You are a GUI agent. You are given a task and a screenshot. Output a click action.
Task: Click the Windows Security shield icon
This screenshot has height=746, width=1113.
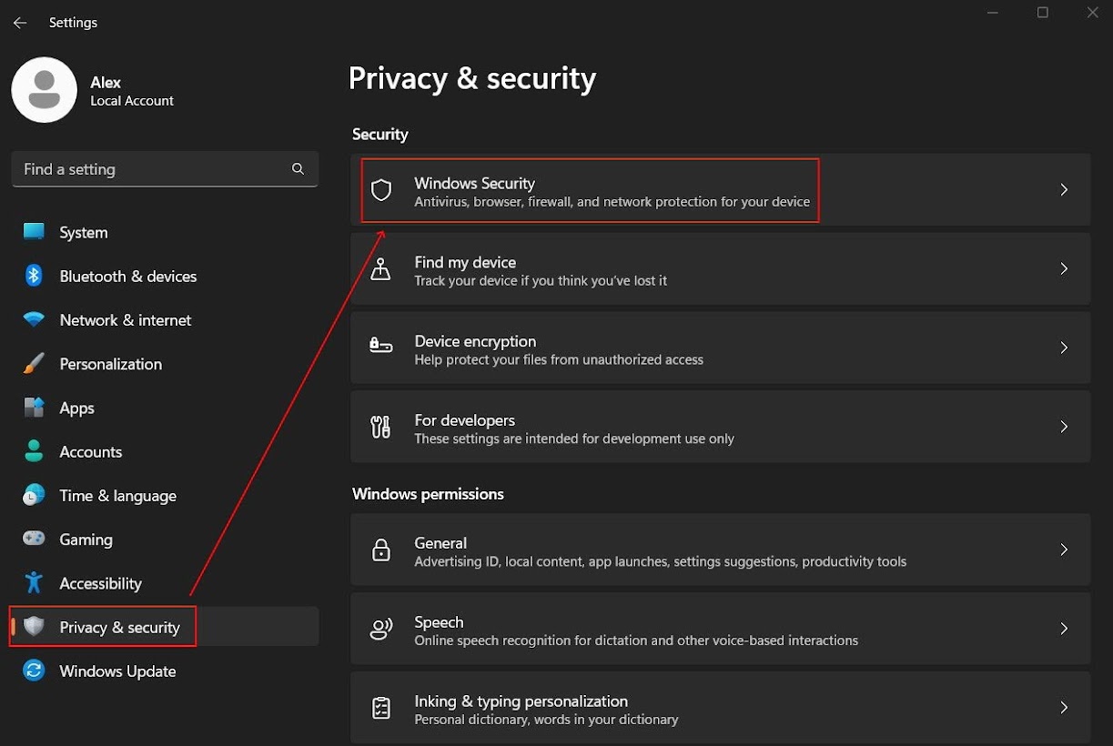[381, 190]
